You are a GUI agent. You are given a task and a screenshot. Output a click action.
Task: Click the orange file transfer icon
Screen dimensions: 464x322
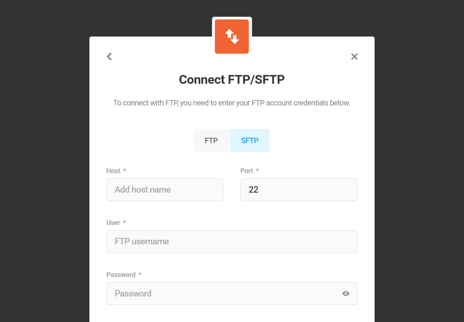tap(232, 36)
